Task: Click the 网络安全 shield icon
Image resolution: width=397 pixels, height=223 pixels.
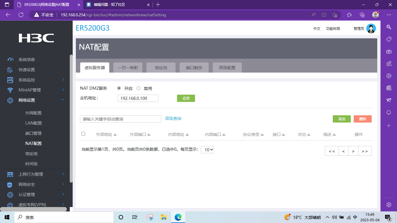Action: click(10, 184)
